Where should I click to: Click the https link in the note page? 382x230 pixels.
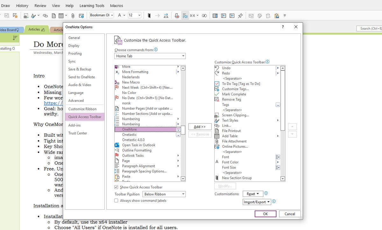coord(53,103)
